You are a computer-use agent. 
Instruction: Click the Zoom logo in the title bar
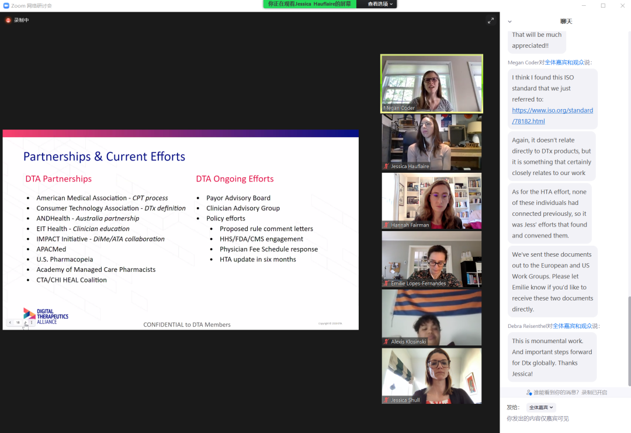6,5
